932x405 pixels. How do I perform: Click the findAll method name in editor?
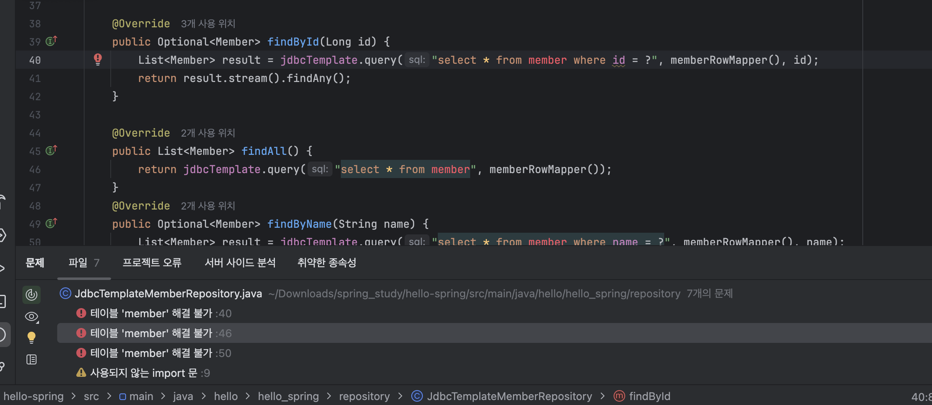[x=264, y=151]
